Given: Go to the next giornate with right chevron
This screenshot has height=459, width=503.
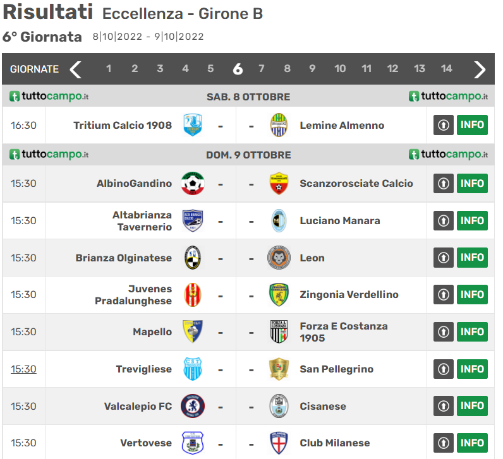Looking at the screenshot, I should click(480, 69).
